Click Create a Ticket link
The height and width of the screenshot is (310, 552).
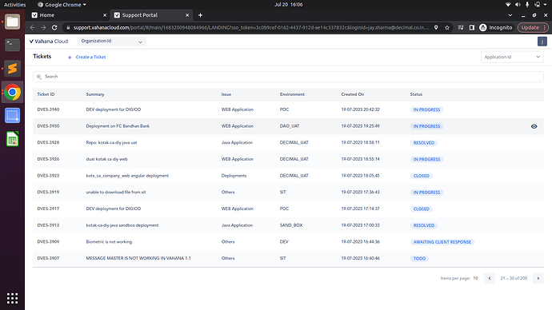(x=87, y=57)
